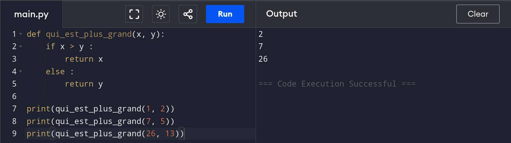Collapse the function definition on line 1
The image size is (511, 143).
click(21, 34)
